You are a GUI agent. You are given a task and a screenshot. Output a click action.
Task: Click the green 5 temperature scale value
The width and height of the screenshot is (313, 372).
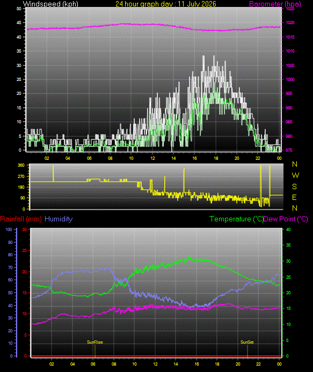[287, 340]
